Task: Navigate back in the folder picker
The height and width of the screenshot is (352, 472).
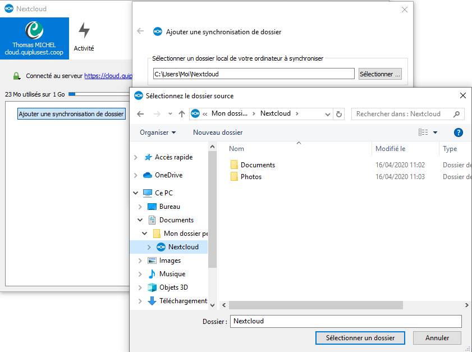Action: 140,114
